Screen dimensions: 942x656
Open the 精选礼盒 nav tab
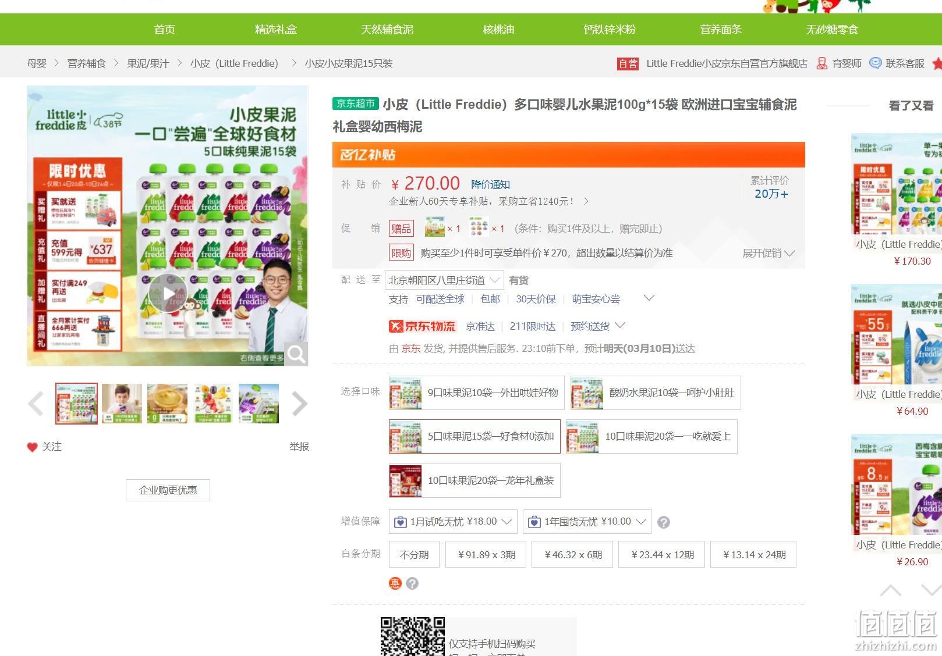276,29
